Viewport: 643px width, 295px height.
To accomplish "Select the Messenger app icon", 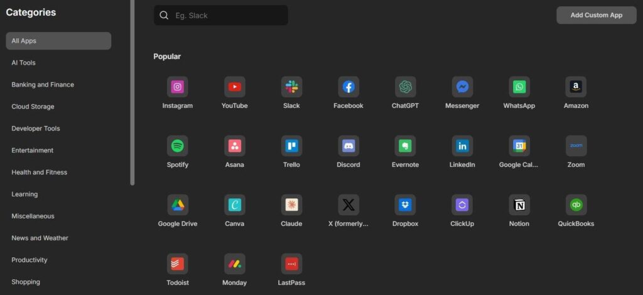I will tap(462, 87).
